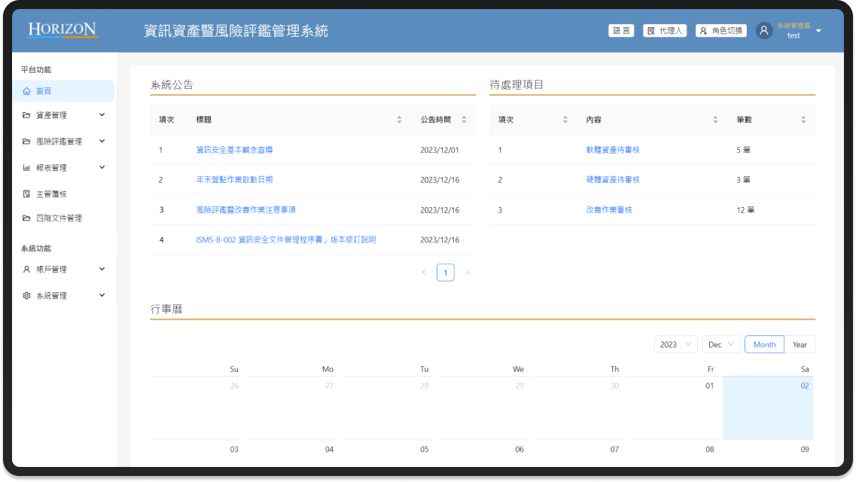Open the Dec month dropdown
Image resolution: width=856 pixels, height=482 pixels.
tap(720, 344)
